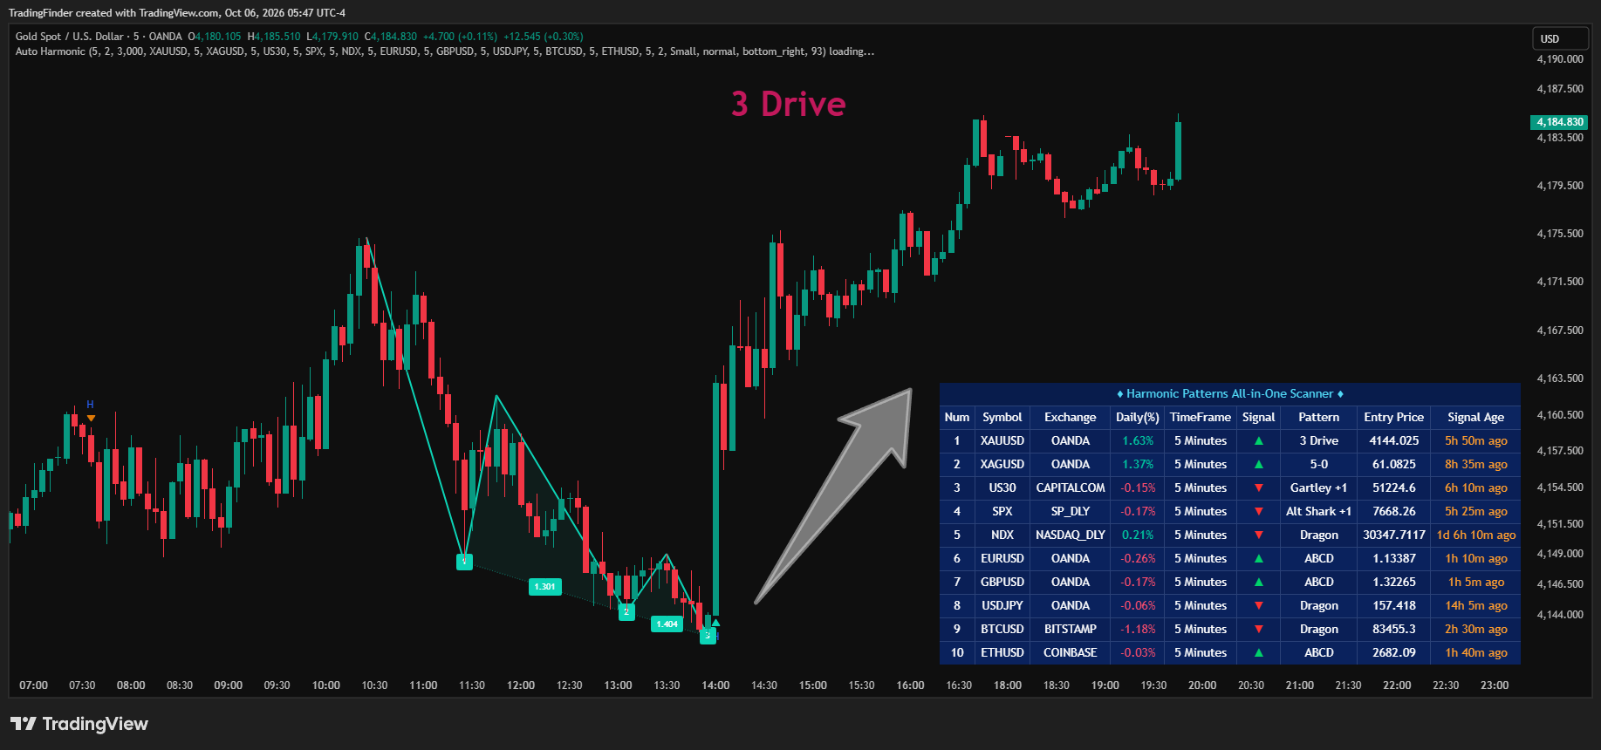This screenshot has width=1601, height=750.
Task: Click the TradingView logo
Action: (x=79, y=724)
